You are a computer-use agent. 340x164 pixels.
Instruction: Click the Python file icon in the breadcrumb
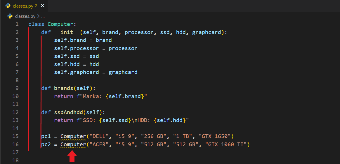tap(10, 16)
